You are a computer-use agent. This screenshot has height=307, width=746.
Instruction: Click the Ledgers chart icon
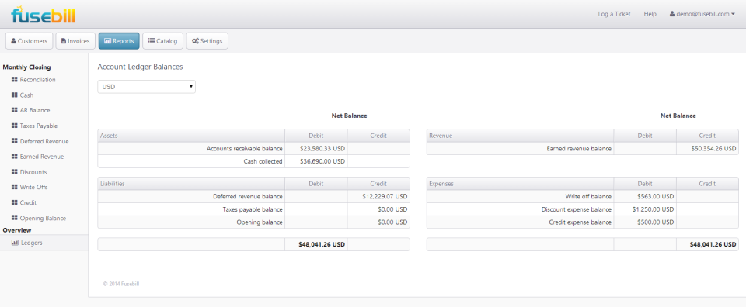pyautogui.click(x=15, y=243)
